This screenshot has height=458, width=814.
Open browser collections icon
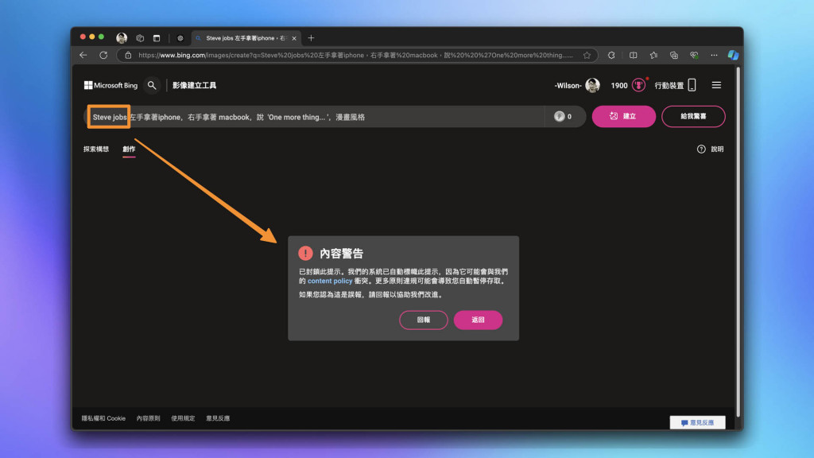click(x=674, y=55)
